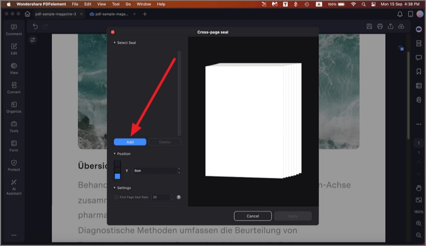Open the Tool menu
Viewport: 426px width, 246px height.
116,4
